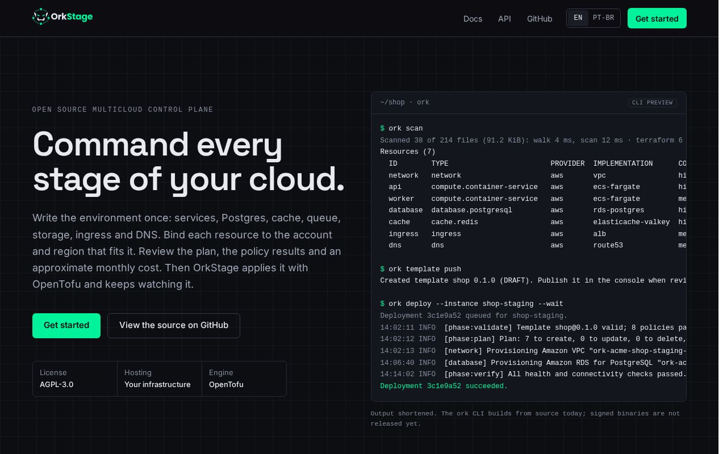727x454 pixels.
Task: Click the 'worker' row ID
Action: point(402,199)
